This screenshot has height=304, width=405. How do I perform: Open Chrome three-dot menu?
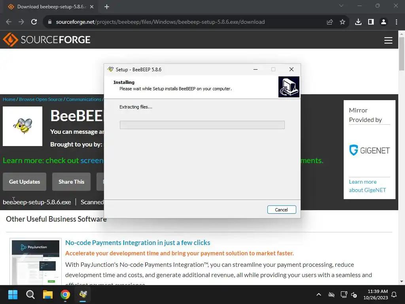(x=396, y=22)
